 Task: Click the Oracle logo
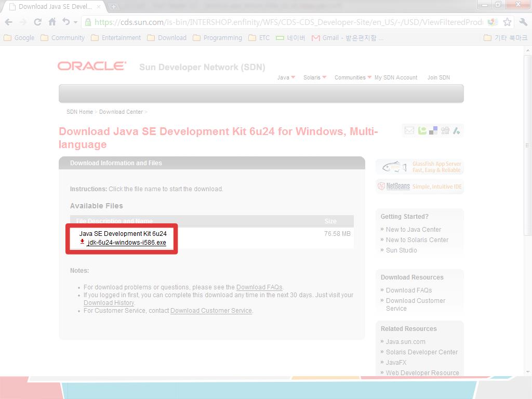92,66
